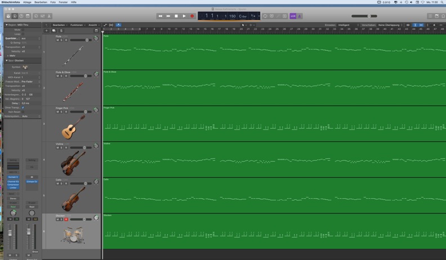
Task: Open the Limiter plugin slot
Action: pos(13,188)
